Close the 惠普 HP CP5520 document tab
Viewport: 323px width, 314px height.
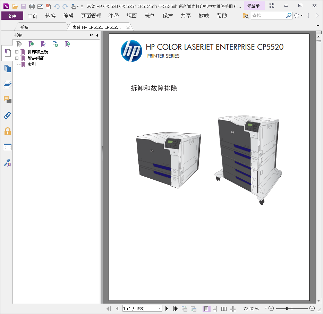point(128,27)
